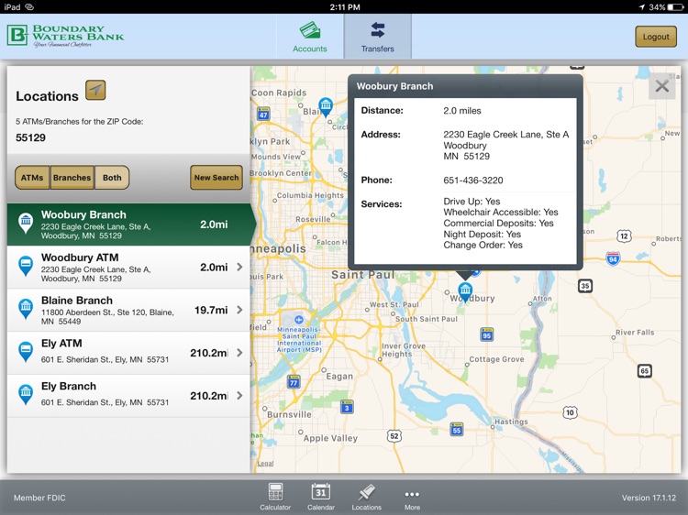688x515 pixels.
Task: Click the Saint Paul map label
Action: (x=363, y=275)
